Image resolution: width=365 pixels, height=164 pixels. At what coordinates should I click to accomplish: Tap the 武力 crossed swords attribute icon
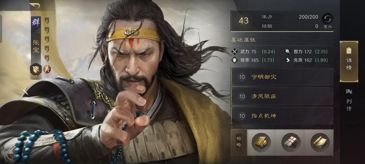235,52
